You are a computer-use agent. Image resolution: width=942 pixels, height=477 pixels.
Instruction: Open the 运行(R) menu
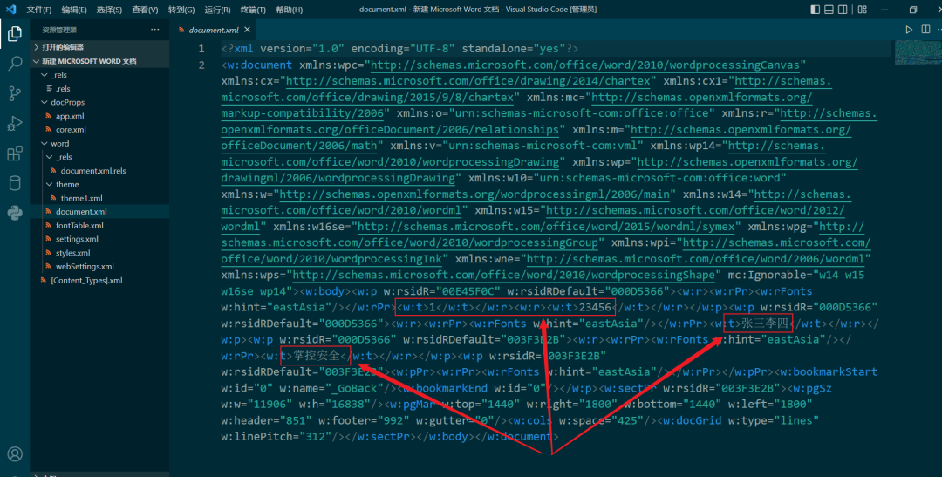point(217,10)
